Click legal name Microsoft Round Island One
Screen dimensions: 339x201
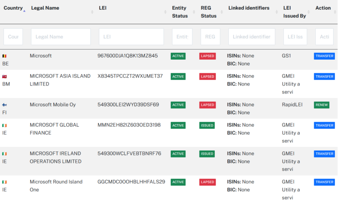point(56,186)
